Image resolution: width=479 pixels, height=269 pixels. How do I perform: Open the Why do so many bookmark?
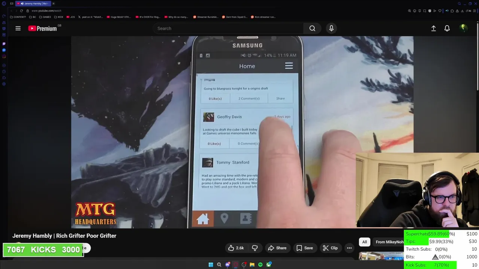click(x=176, y=17)
